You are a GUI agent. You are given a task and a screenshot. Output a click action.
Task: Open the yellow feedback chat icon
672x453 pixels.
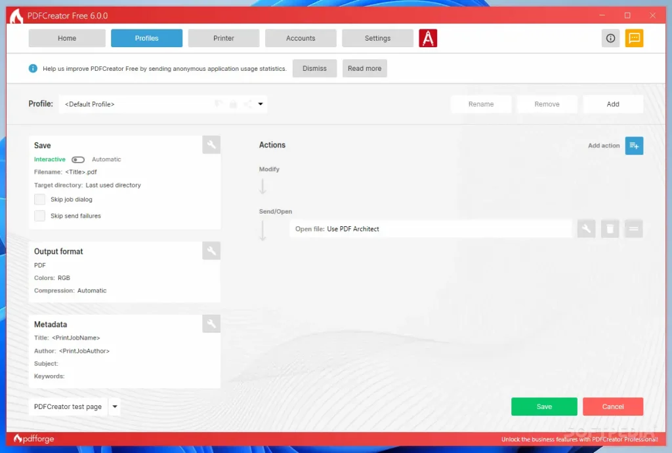tap(634, 38)
